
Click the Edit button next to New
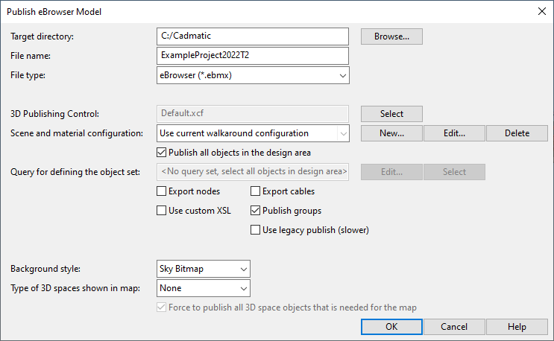[x=454, y=133]
